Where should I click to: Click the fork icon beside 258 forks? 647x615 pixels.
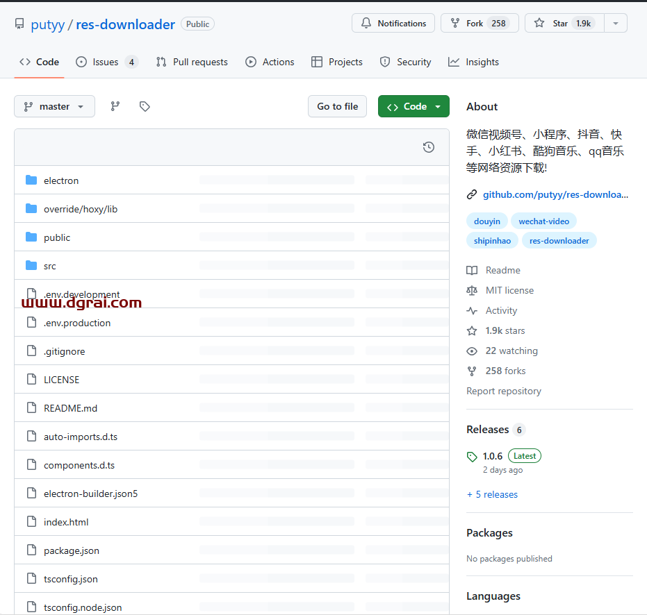tap(472, 371)
